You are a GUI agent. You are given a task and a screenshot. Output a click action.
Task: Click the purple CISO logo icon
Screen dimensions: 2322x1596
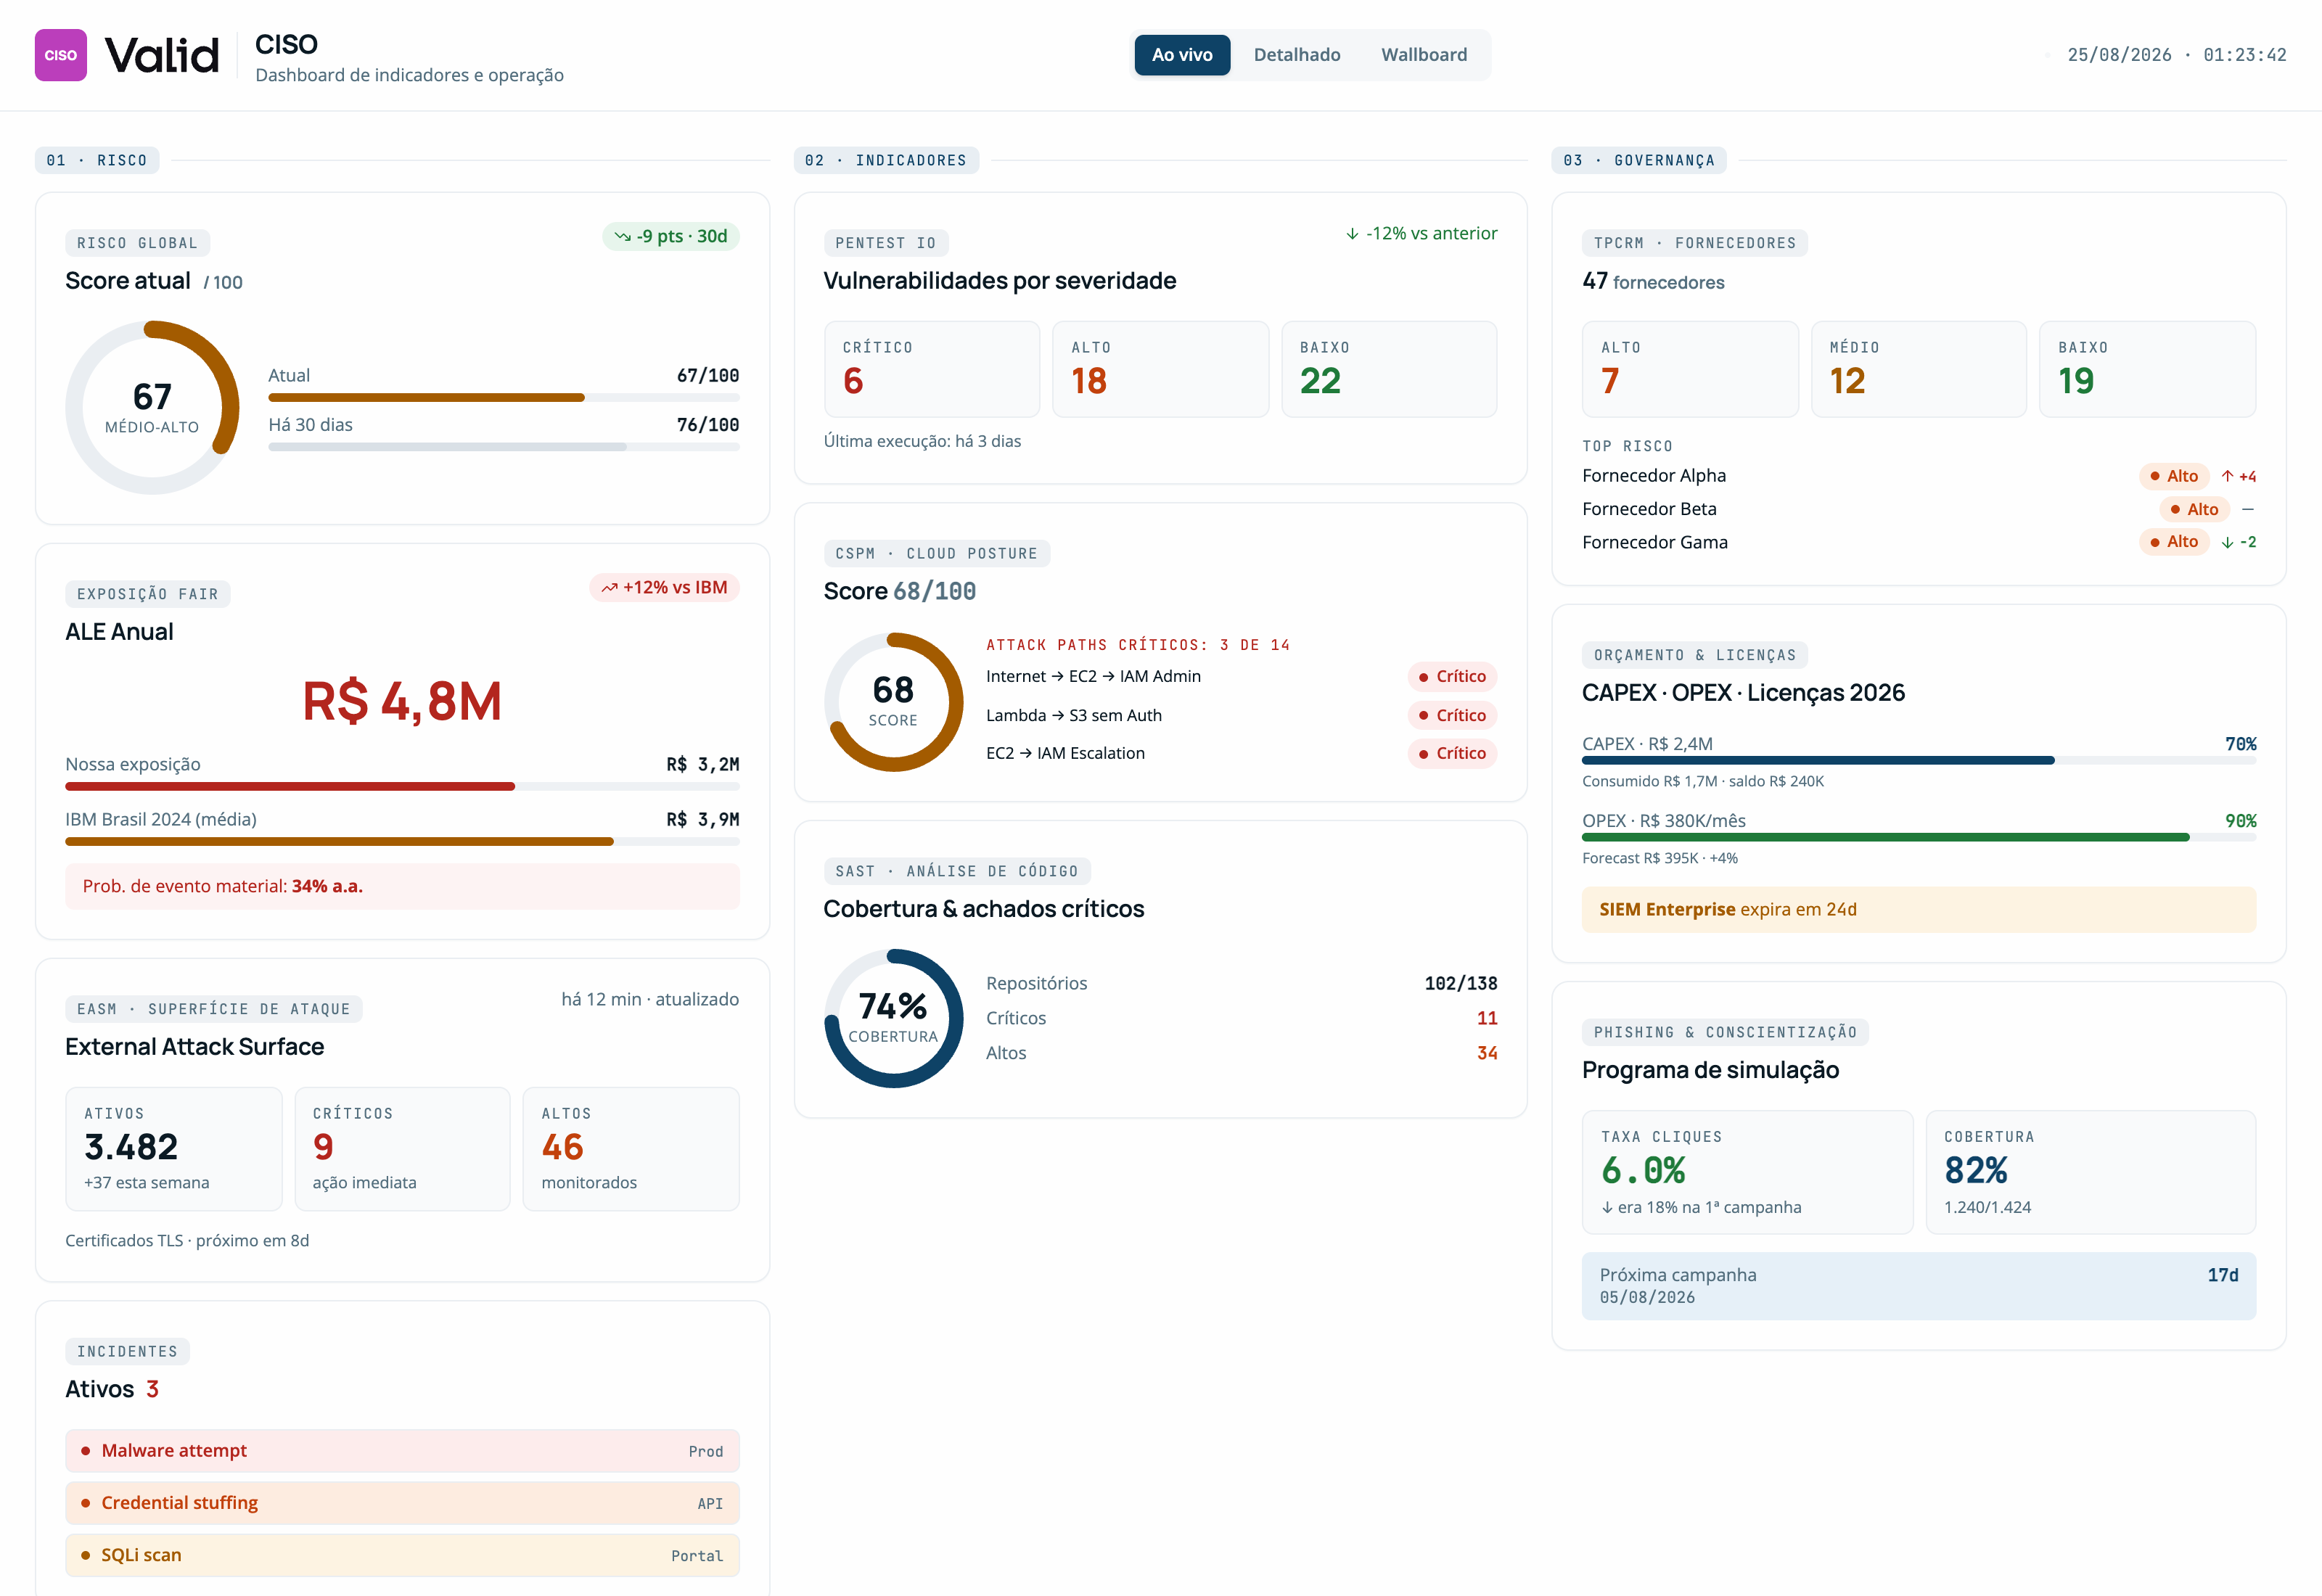61,55
